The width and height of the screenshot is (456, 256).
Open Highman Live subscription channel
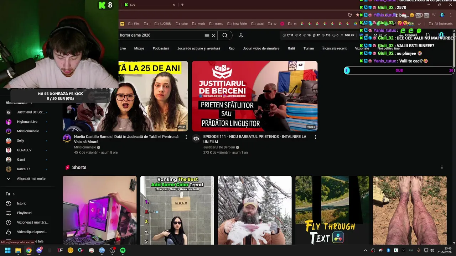tap(27, 122)
